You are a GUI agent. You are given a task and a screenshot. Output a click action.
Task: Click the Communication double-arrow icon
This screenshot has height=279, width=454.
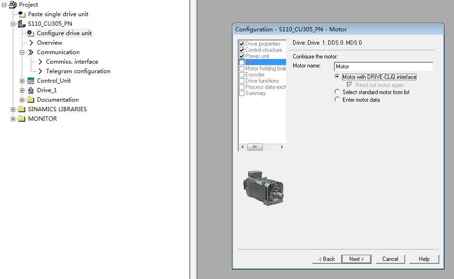(31, 52)
